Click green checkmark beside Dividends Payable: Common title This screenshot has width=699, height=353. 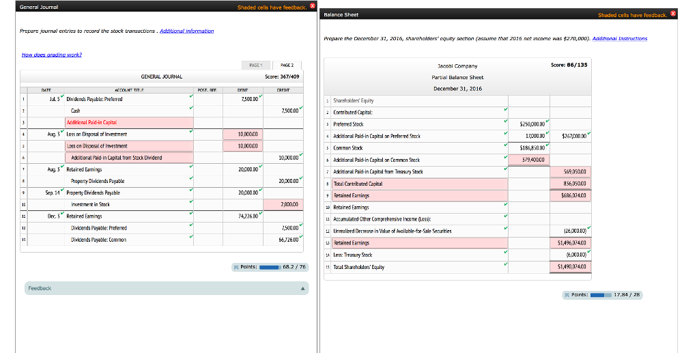pyautogui.click(x=191, y=237)
